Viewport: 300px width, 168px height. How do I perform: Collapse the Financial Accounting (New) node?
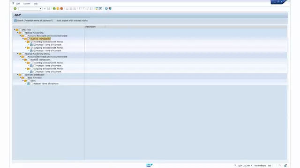pos(17,54)
